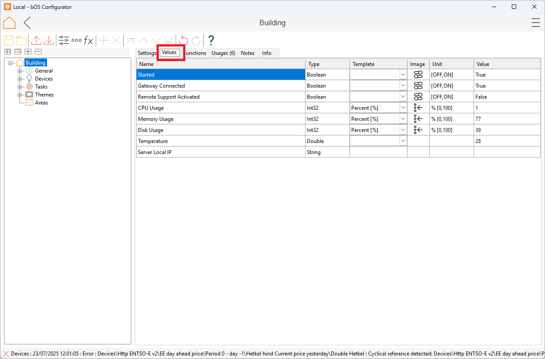Select Devices in the tree
545x359 pixels.
click(x=44, y=79)
